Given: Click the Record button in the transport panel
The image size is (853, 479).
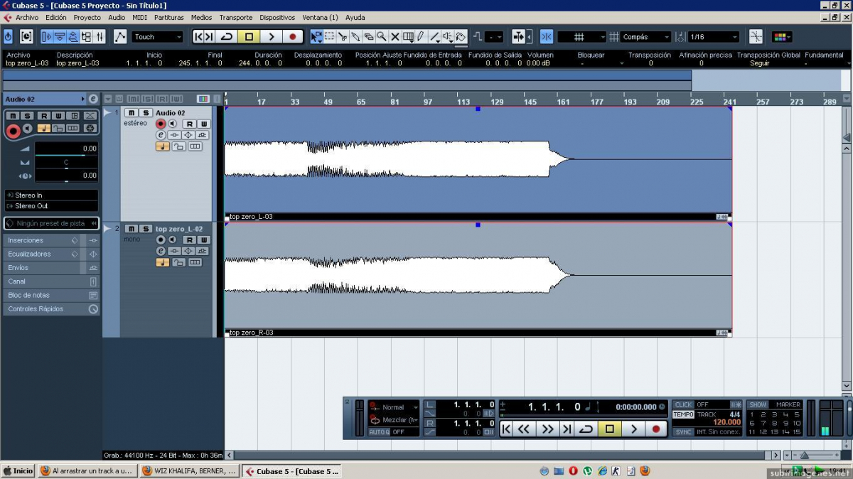Looking at the screenshot, I should pyautogui.click(x=655, y=429).
